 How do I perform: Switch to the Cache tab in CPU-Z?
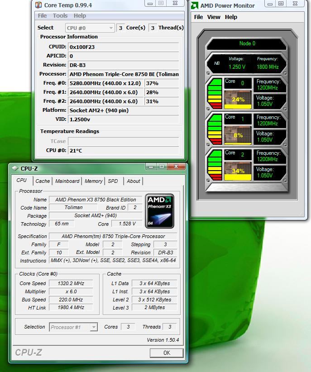(43, 181)
